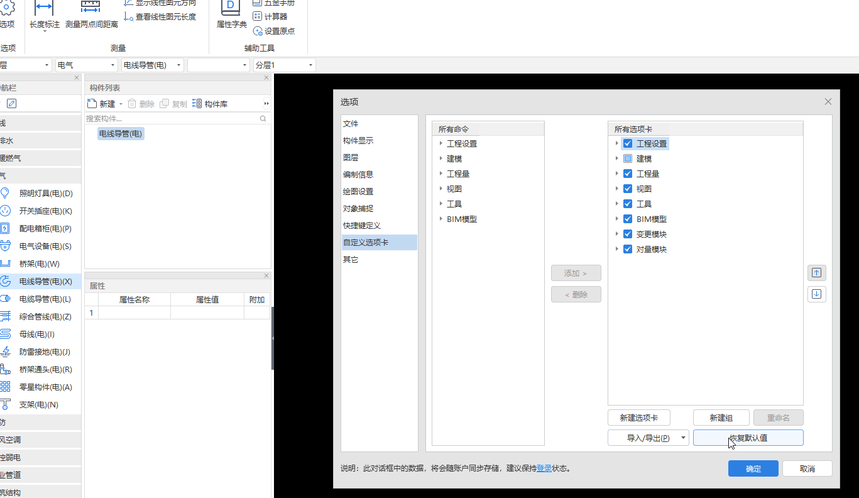Open 图层 options category
Viewport: 859px width, 498px height.
[379, 158]
